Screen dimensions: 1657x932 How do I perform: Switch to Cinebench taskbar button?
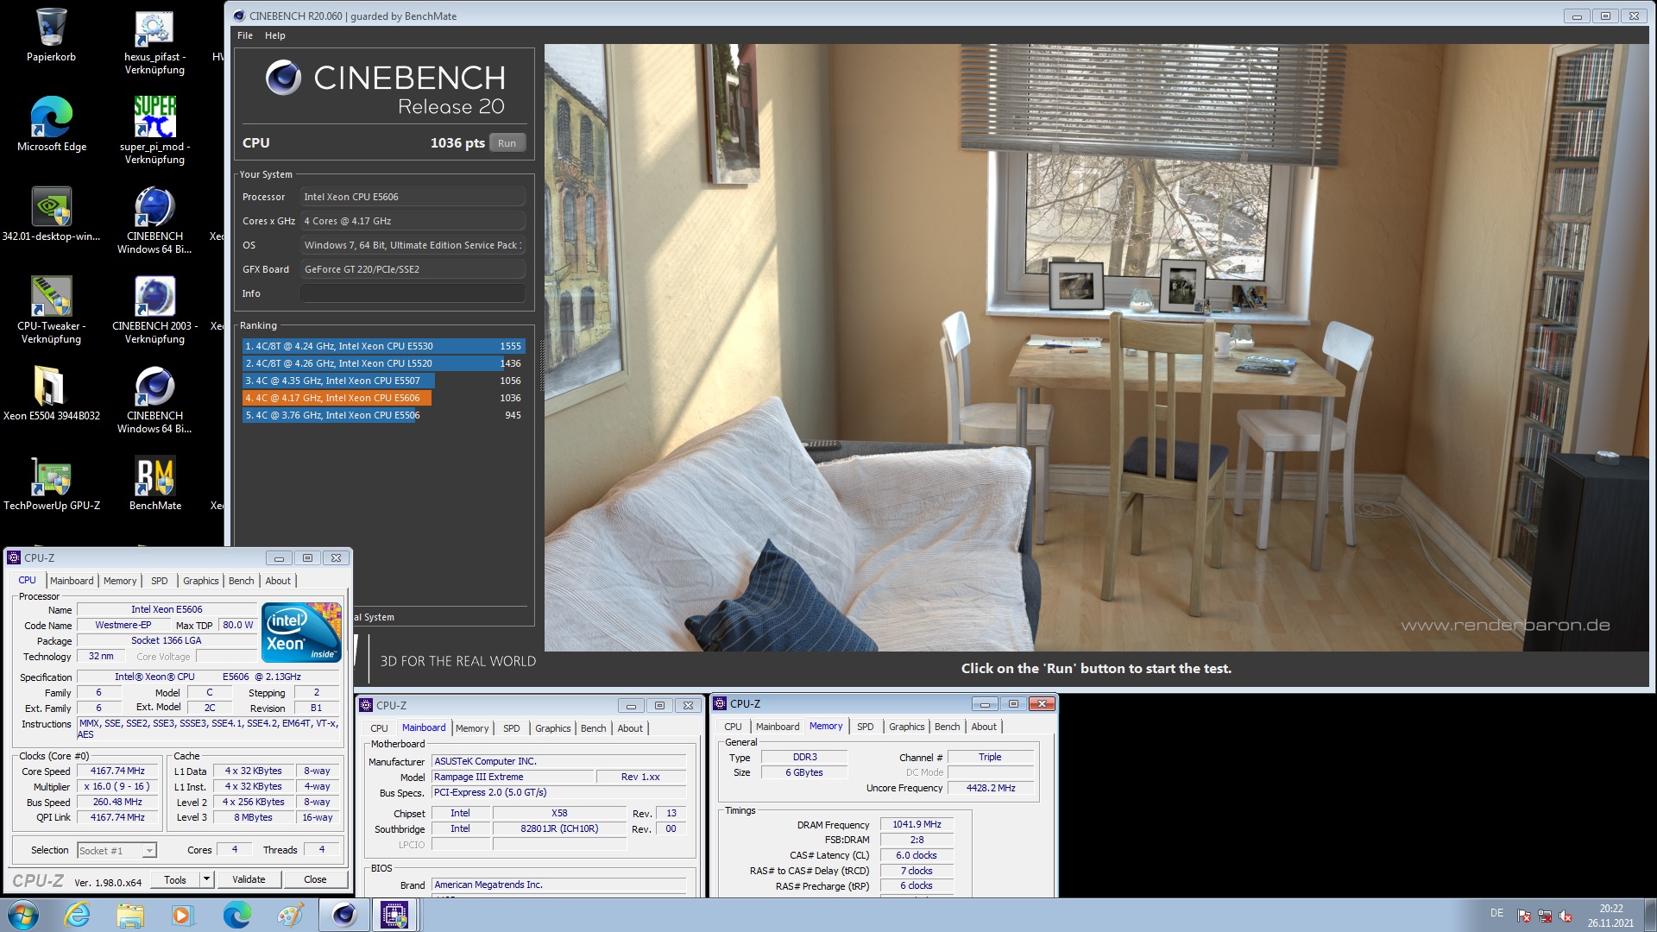(343, 915)
